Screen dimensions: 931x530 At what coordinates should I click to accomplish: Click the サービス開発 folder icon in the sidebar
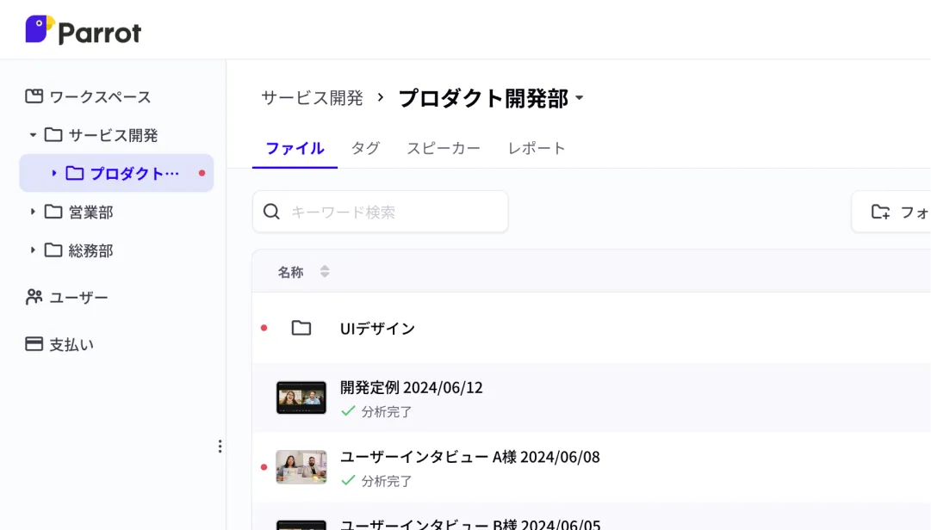(x=53, y=135)
